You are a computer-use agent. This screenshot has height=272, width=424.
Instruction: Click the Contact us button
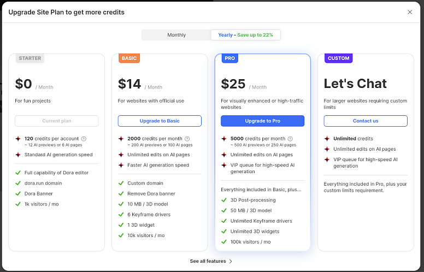click(366, 121)
